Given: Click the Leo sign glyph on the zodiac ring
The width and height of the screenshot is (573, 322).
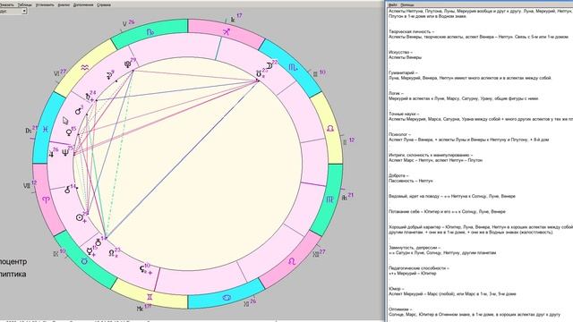Looking at the screenshot, I should (292, 261).
